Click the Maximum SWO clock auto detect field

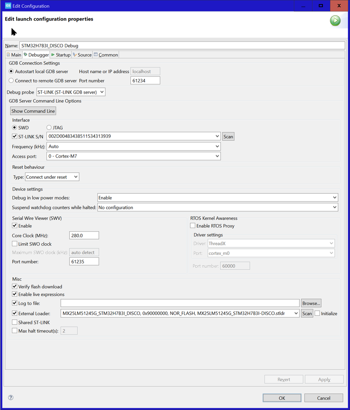click(84, 252)
